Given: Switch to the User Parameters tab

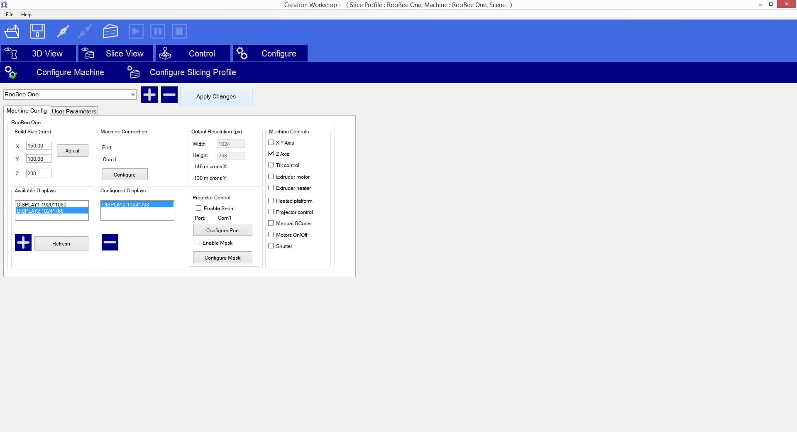Looking at the screenshot, I should coord(74,111).
